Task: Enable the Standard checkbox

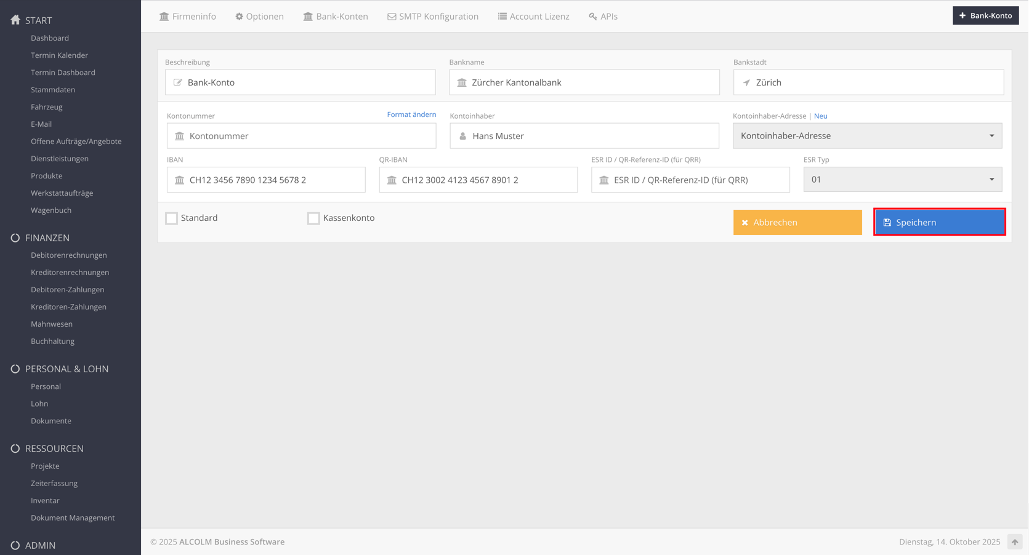Action: coord(172,218)
